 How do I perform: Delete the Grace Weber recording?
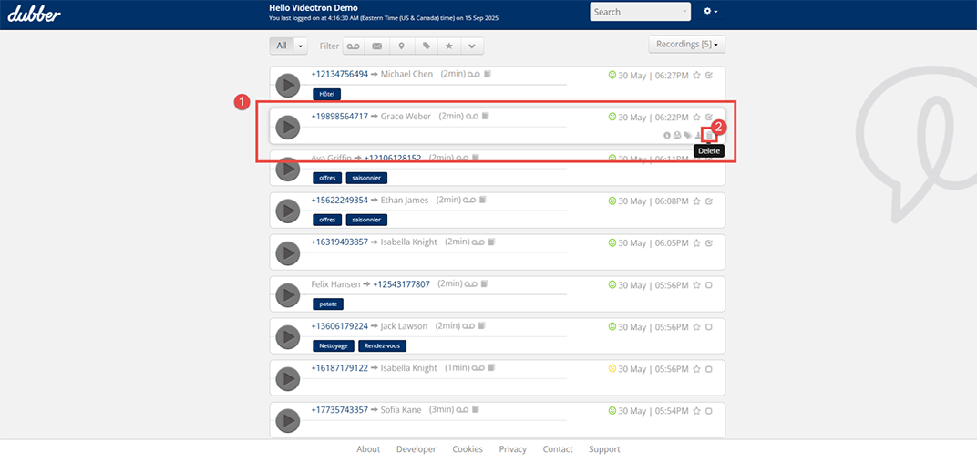[708, 135]
